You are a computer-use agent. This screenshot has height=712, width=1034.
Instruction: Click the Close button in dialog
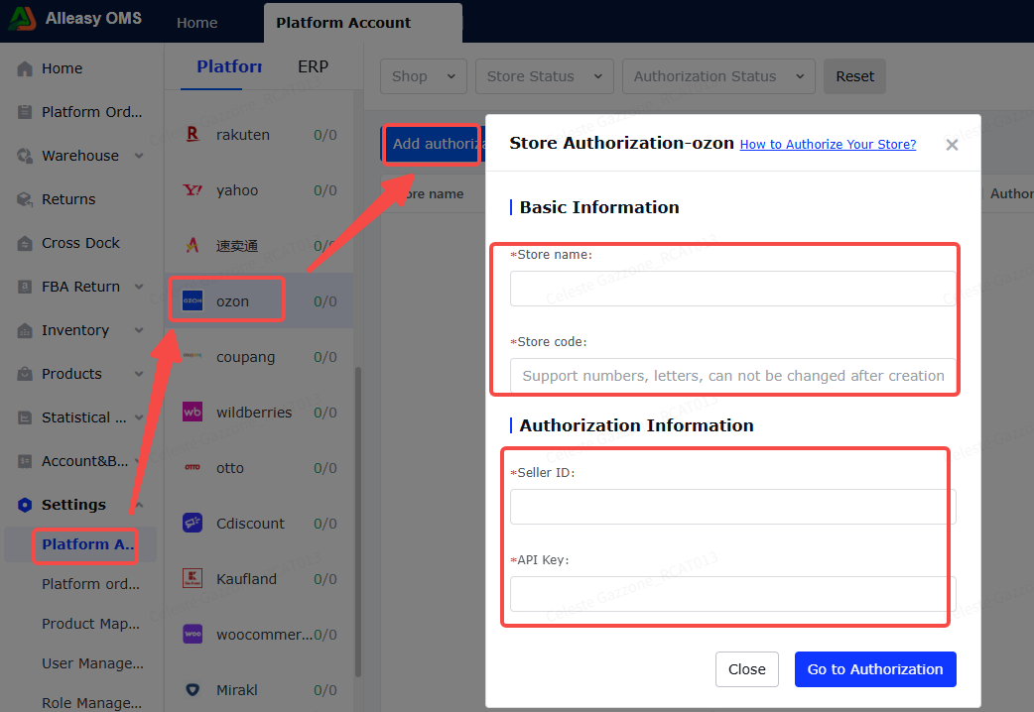(746, 669)
